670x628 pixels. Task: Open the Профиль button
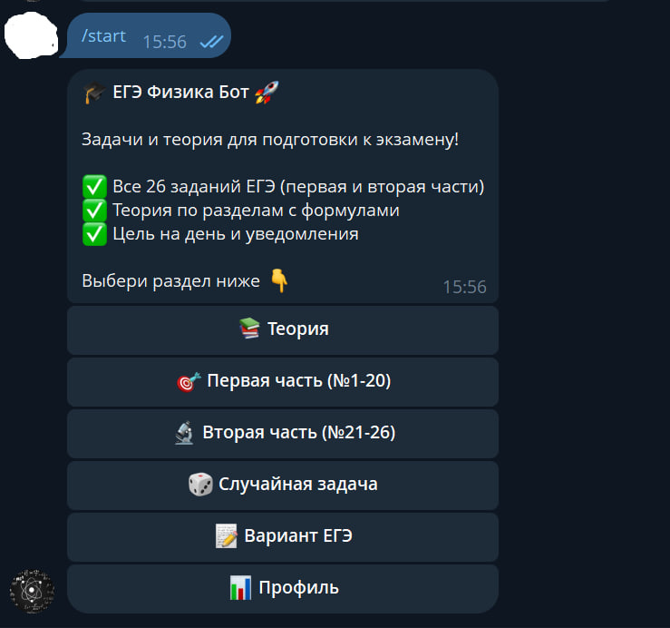coord(283,589)
